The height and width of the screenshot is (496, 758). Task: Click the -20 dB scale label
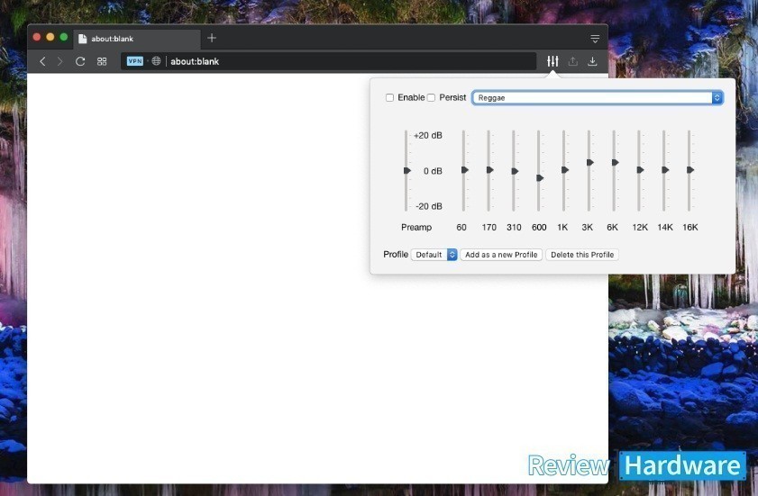click(x=429, y=206)
